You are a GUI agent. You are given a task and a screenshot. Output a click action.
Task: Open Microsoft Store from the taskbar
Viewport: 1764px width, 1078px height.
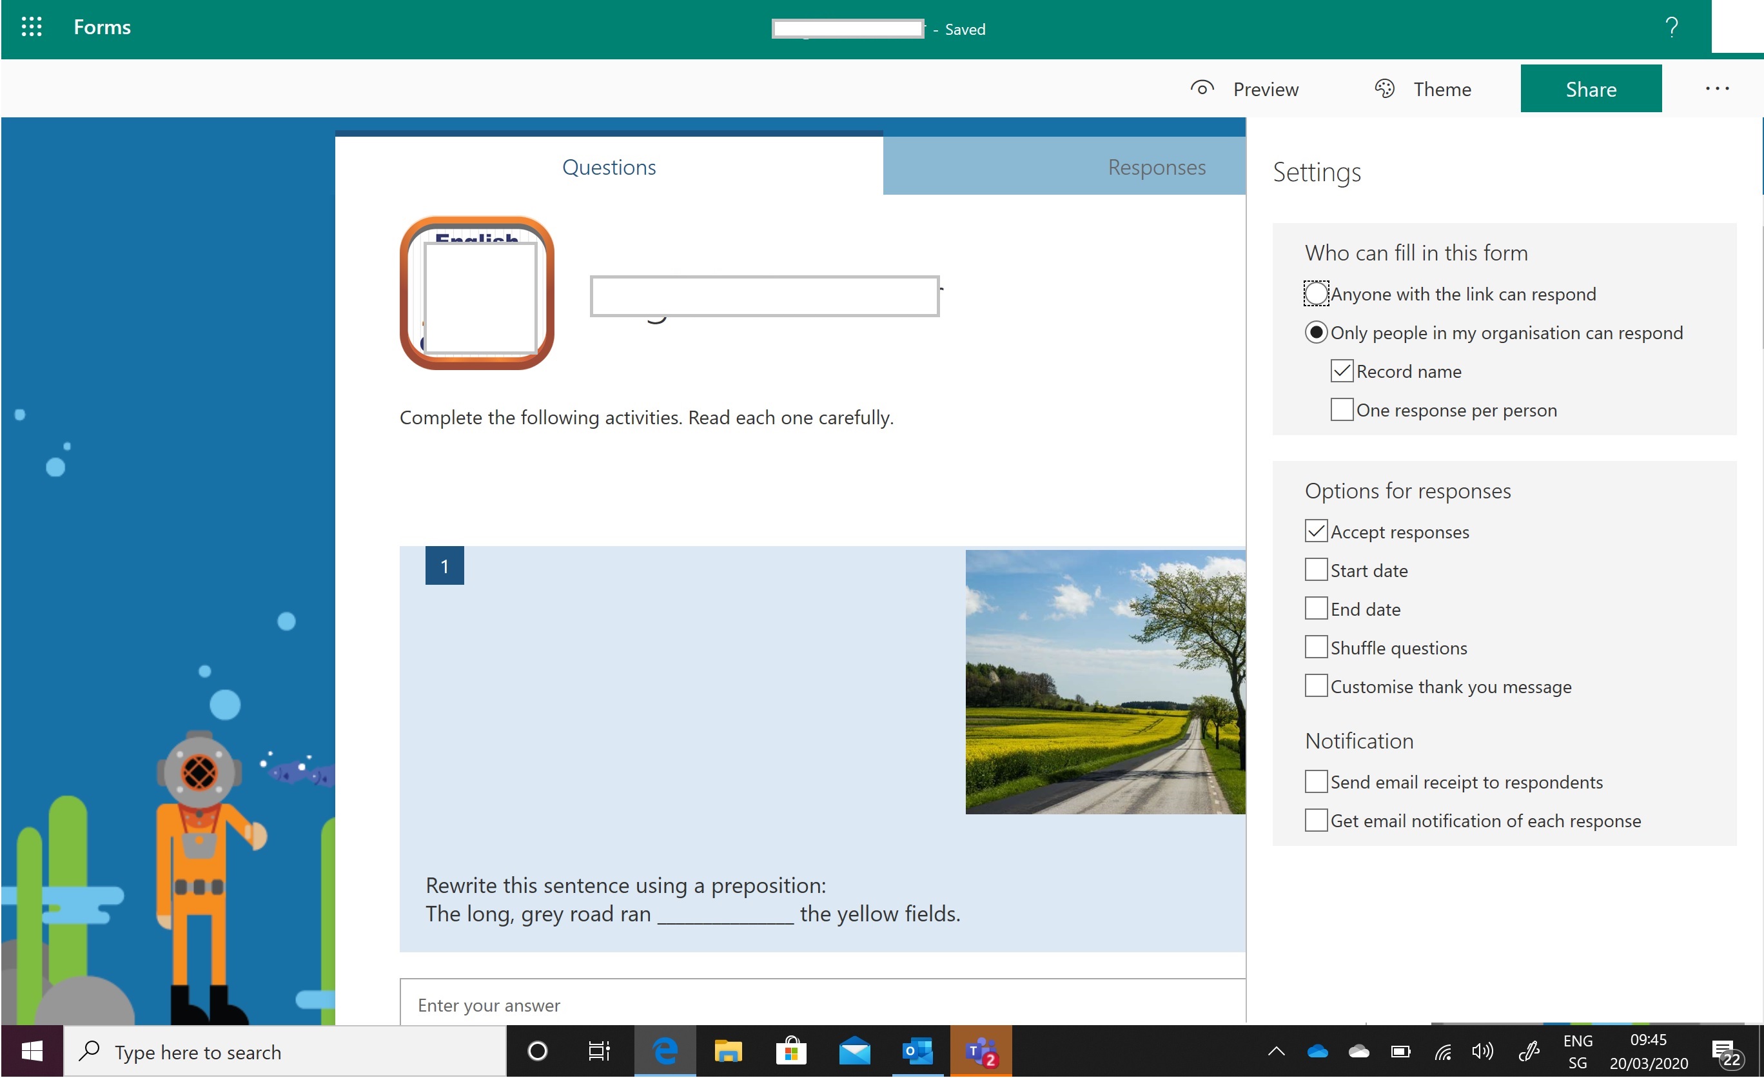click(791, 1051)
